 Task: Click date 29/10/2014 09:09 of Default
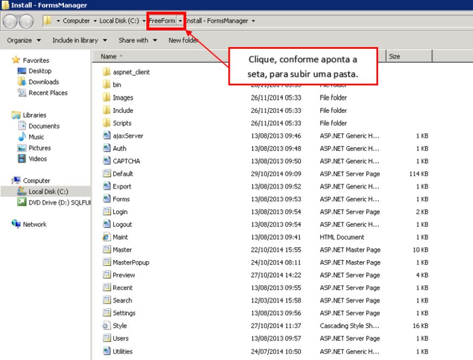click(276, 174)
